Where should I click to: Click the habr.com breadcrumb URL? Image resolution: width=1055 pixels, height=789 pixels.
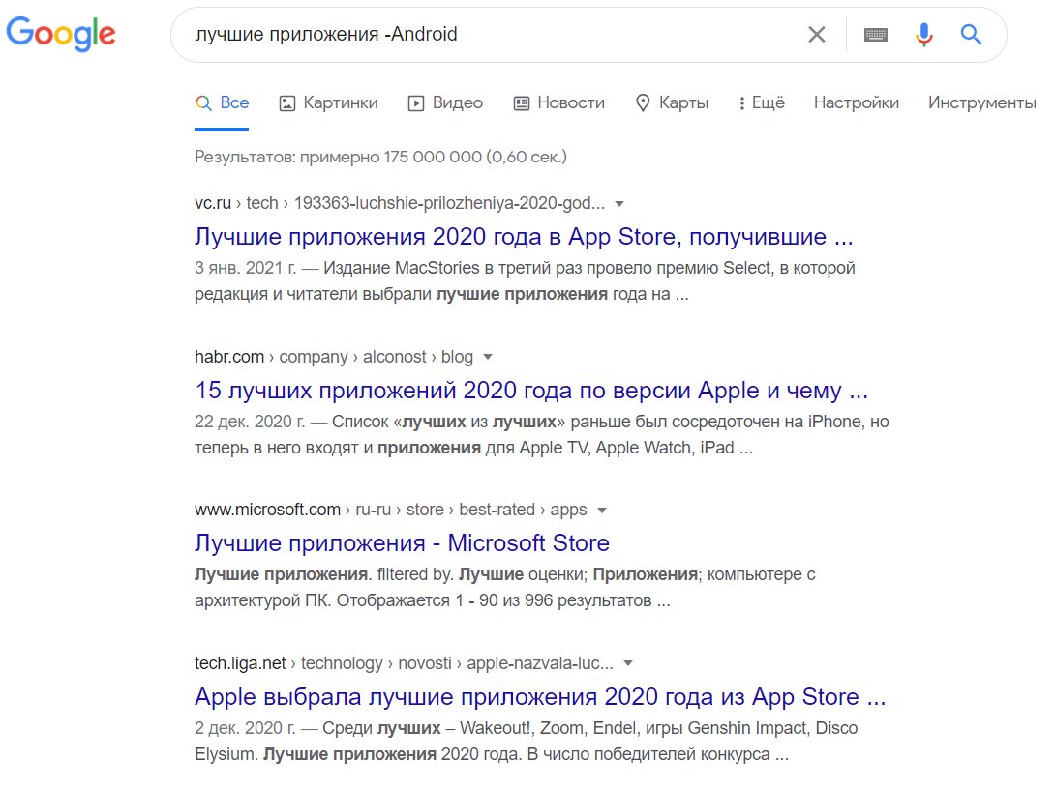[x=334, y=357]
